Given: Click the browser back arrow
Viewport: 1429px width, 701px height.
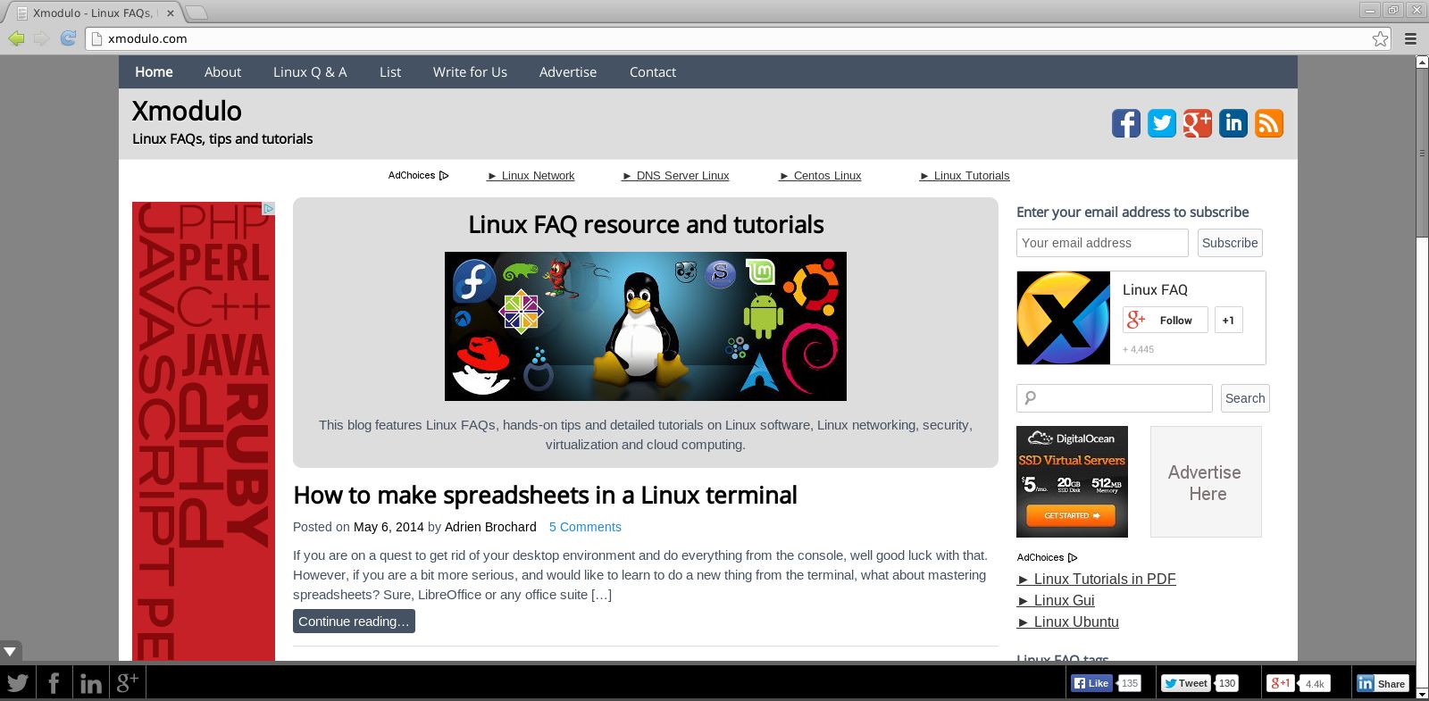Looking at the screenshot, I should pyautogui.click(x=16, y=38).
